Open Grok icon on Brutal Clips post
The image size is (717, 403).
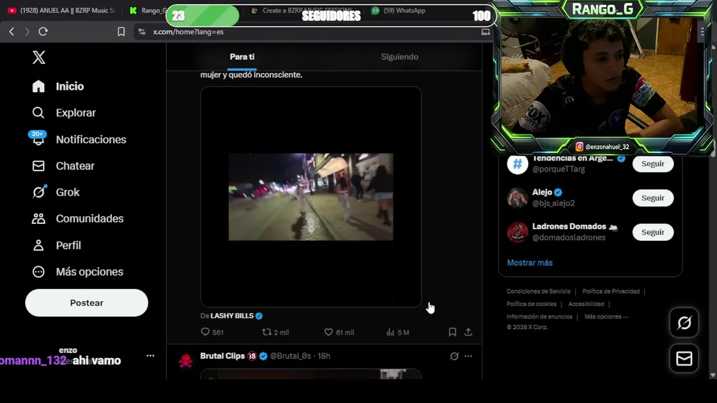(454, 356)
